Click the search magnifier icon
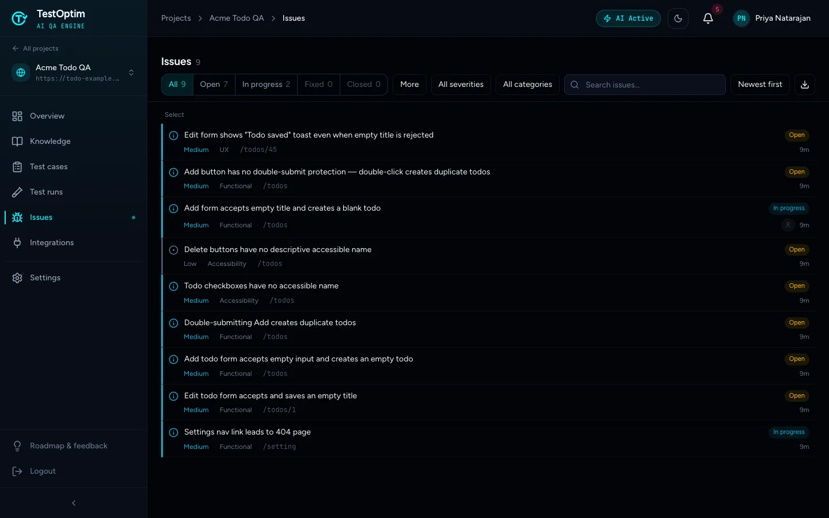The height and width of the screenshot is (518, 829). (575, 85)
